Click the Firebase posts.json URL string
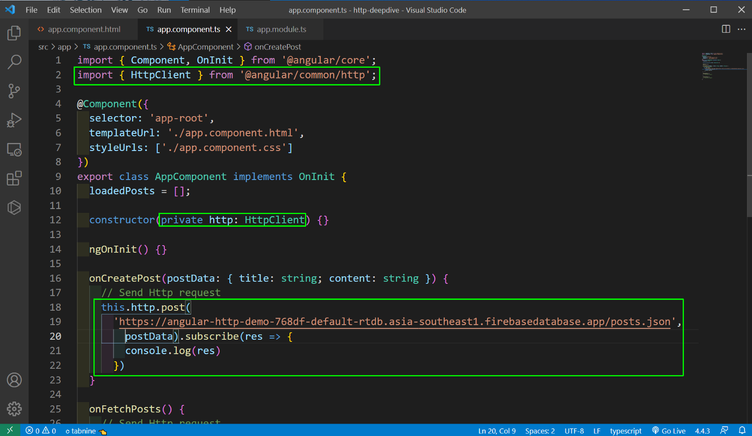The height and width of the screenshot is (436, 752). (395, 322)
